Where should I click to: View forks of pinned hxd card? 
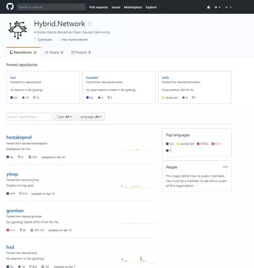pyautogui.click(x=36, y=98)
